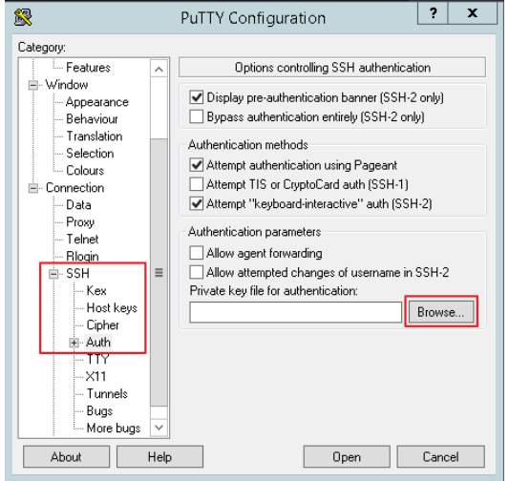Enable Bypass authentication entirely option
This screenshot has height=481, width=509.
(x=197, y=116)
